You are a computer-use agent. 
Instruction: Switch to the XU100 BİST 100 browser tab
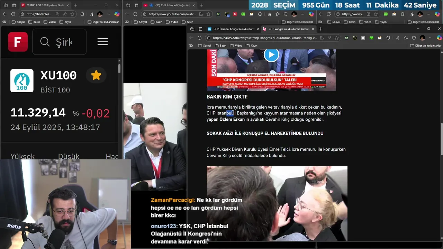tap(45, 5)
